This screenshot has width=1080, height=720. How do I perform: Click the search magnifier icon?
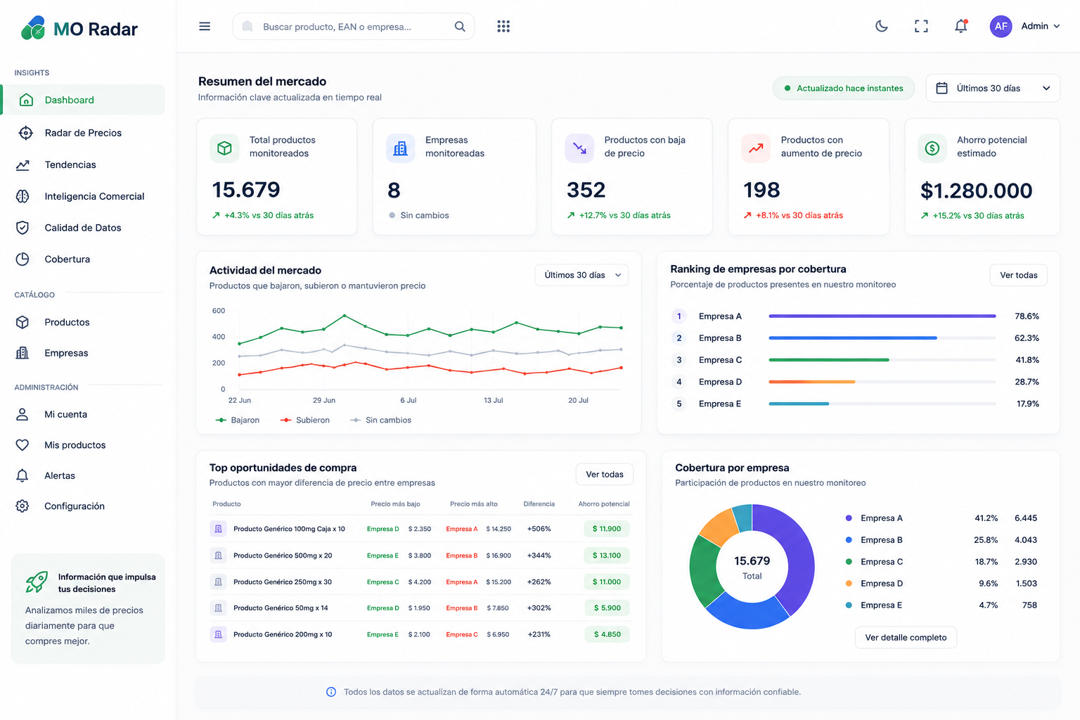460,26
